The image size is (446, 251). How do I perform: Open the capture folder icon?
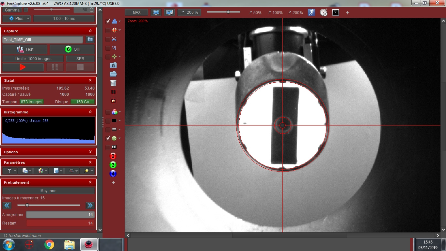113,74
